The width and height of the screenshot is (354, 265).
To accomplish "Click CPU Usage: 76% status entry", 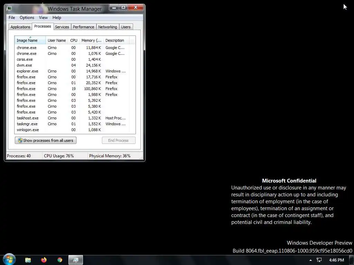I will click(x=59, y=156).
